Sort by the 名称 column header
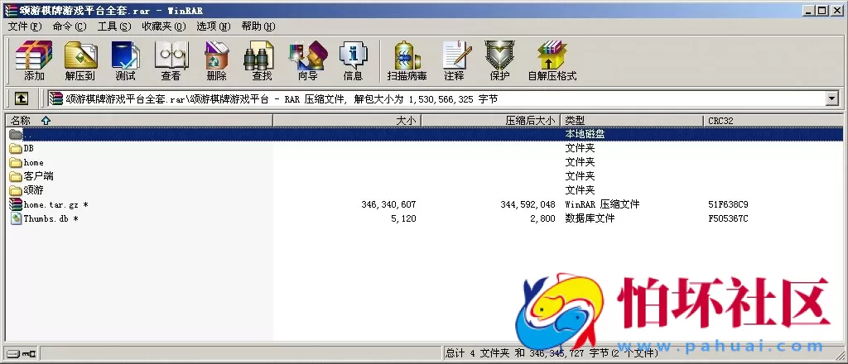This screenshot has width=848, height=364. 139,121
